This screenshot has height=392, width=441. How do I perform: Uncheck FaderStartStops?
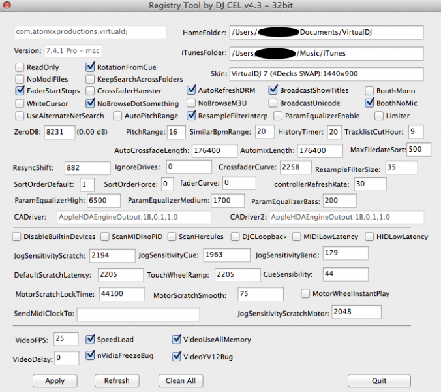point(20,91)
